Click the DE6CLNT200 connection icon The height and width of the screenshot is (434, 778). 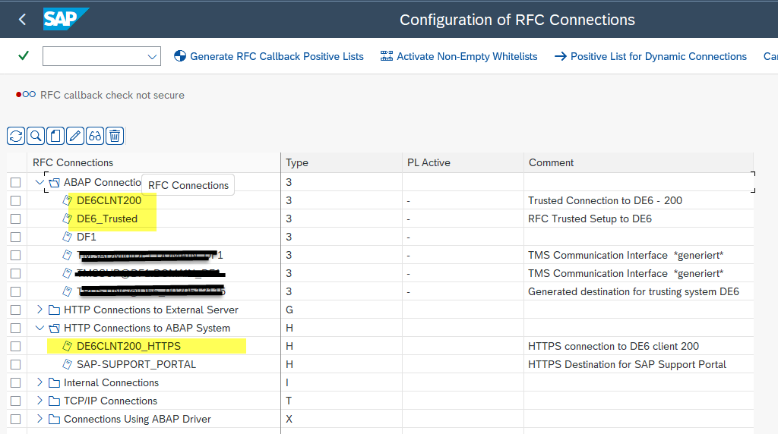67,200
